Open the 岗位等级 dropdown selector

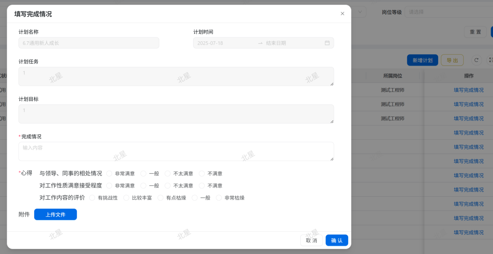click(x=448, y=12)
